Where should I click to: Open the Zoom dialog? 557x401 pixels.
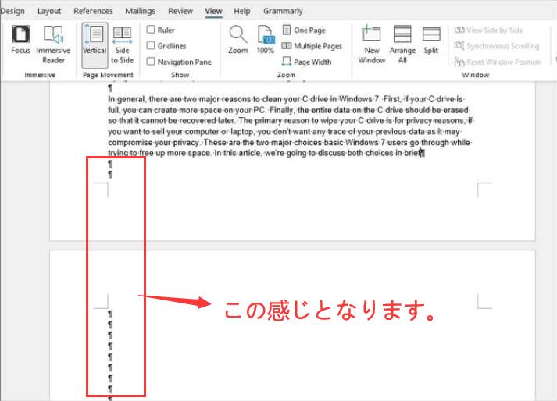(238, 40)
